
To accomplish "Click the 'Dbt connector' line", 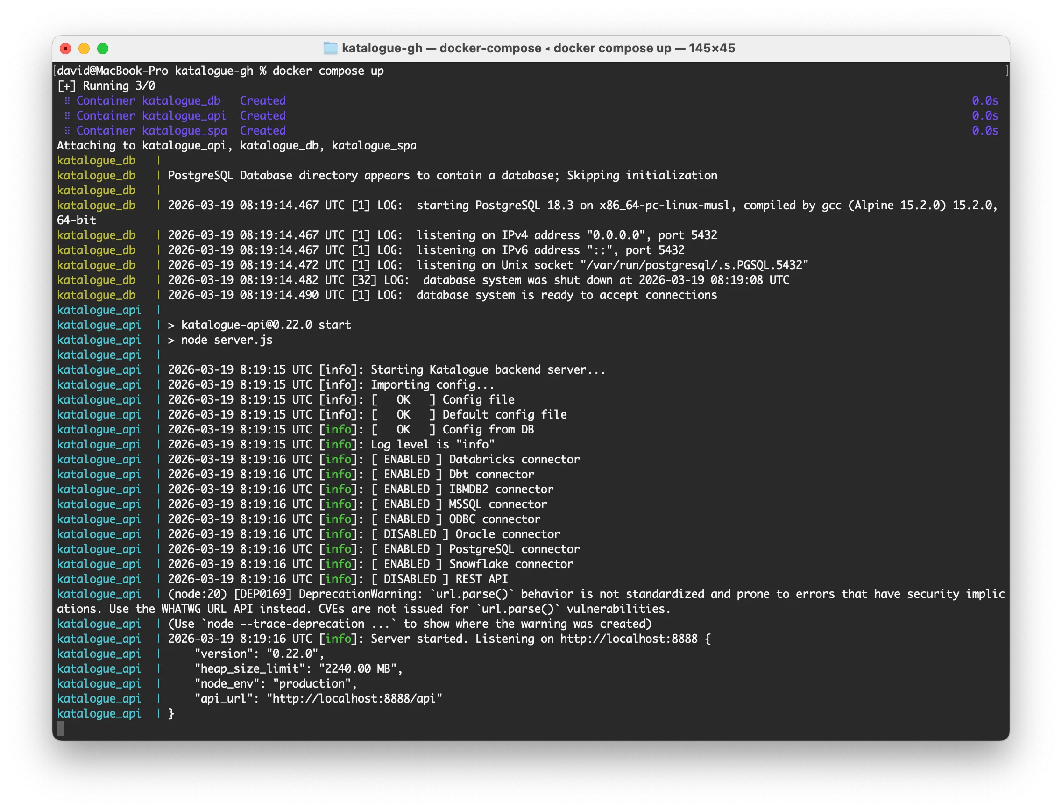I will pos(296,475).
